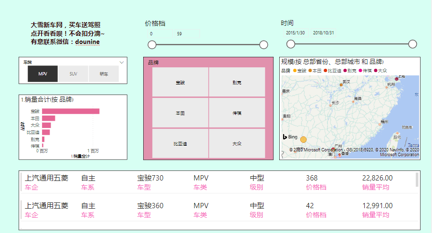The width and height of the screenshot is (432, 233).
Task: Select the 大众 bar in sales chart
Action: (47, 125)
